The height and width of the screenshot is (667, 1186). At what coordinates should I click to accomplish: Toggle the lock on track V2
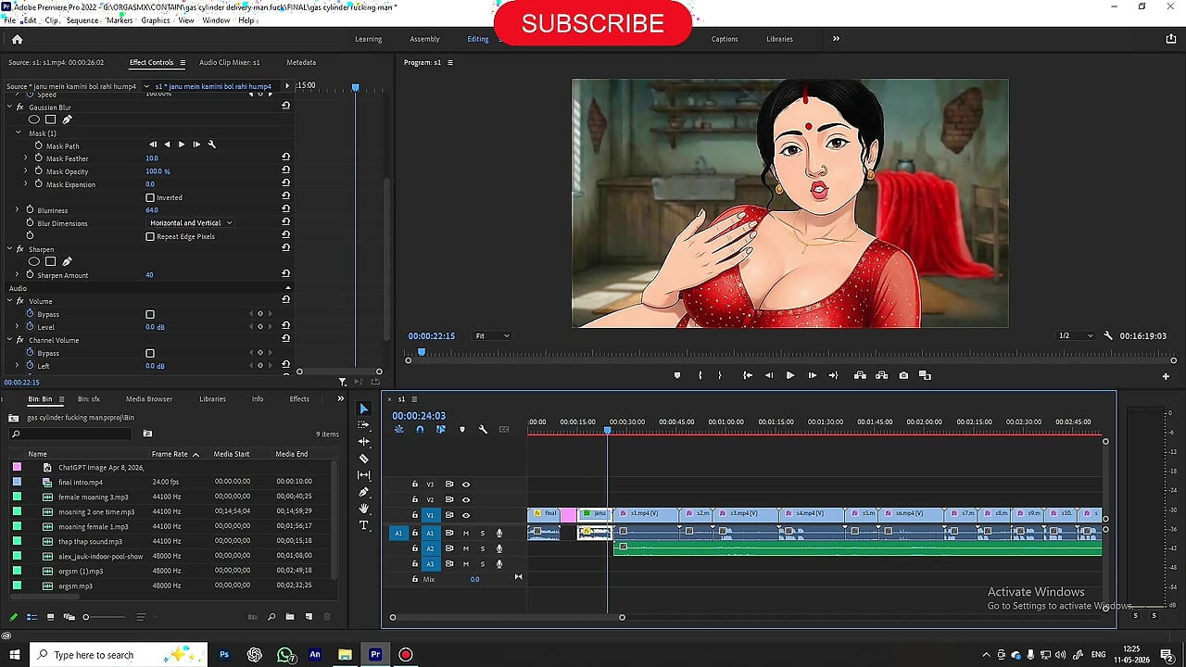tap(415, 499)
